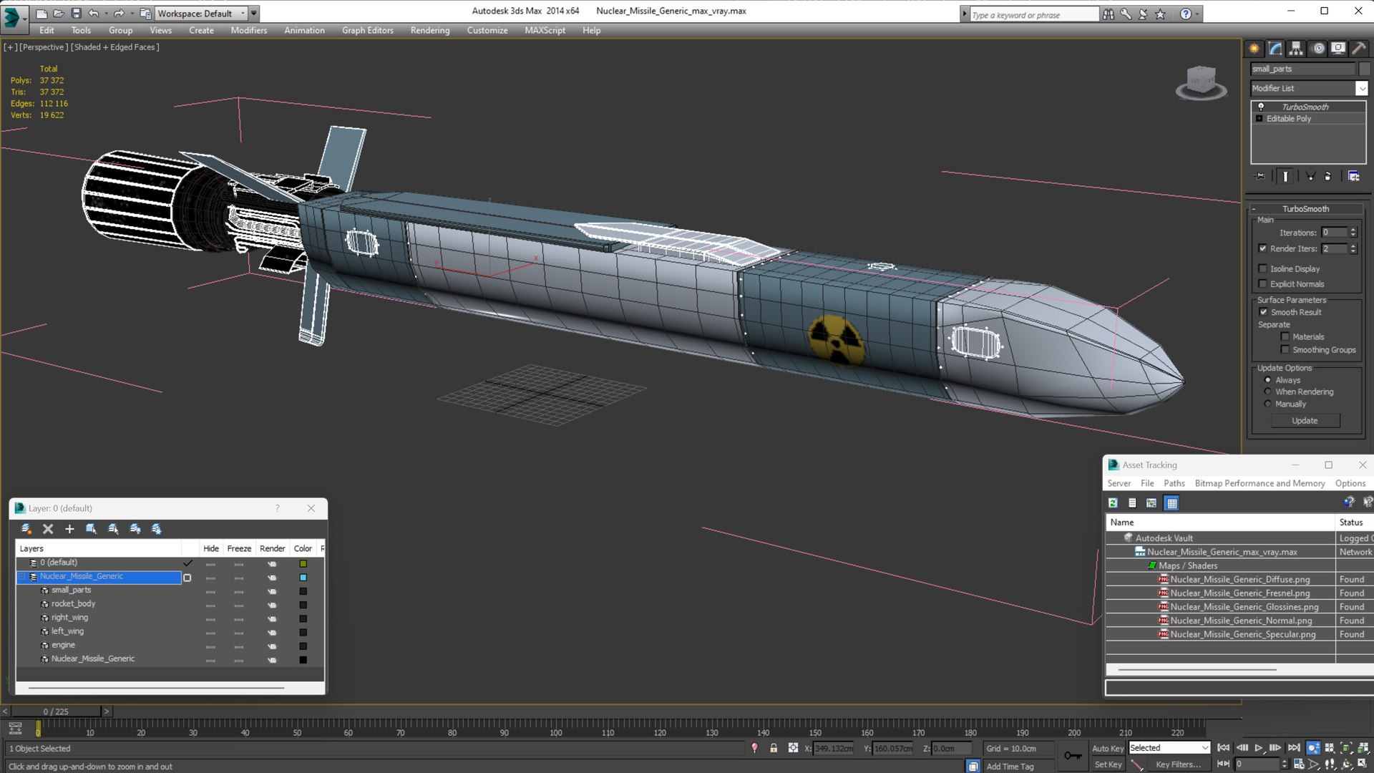This screenshot has width=1374, height=773.
Task: Click Status Log list icon in Asset Tracking
Action: [x=1132, y=503]
